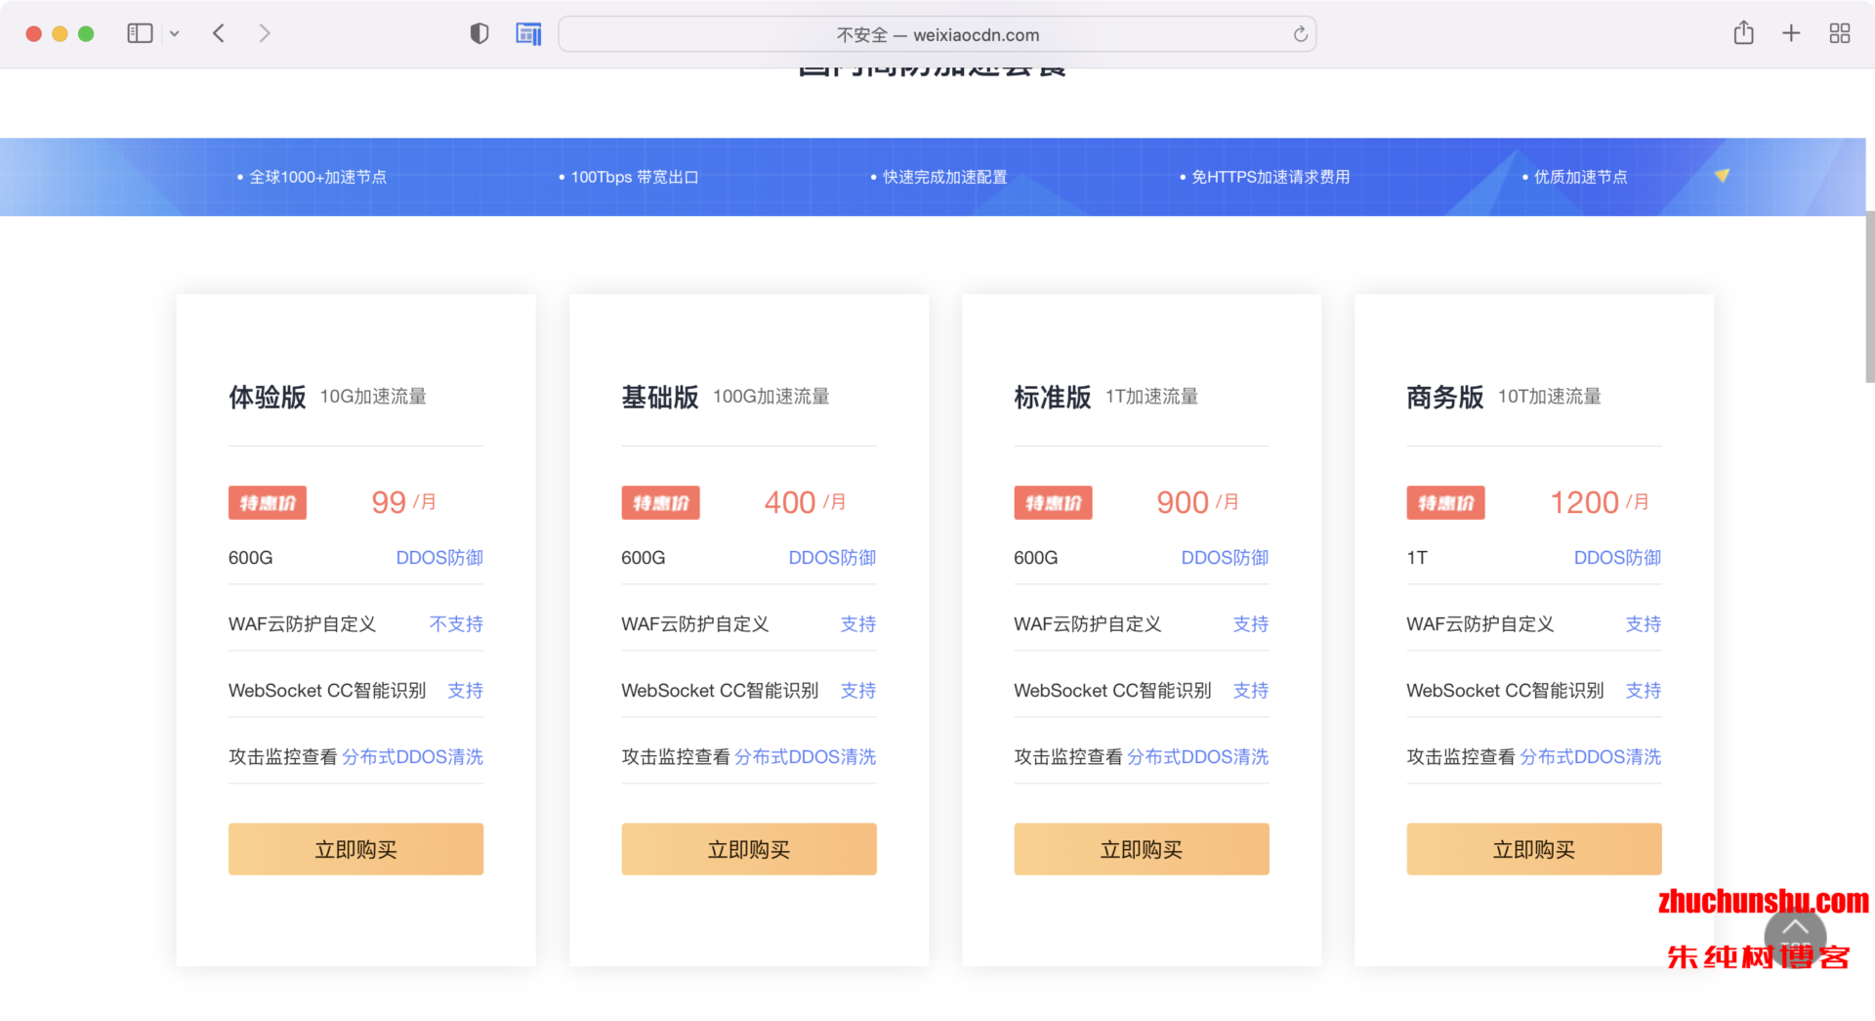Click the 900 /月 price
The height and width of the screenshot is (1021, 1875).
click(1197, 502)
